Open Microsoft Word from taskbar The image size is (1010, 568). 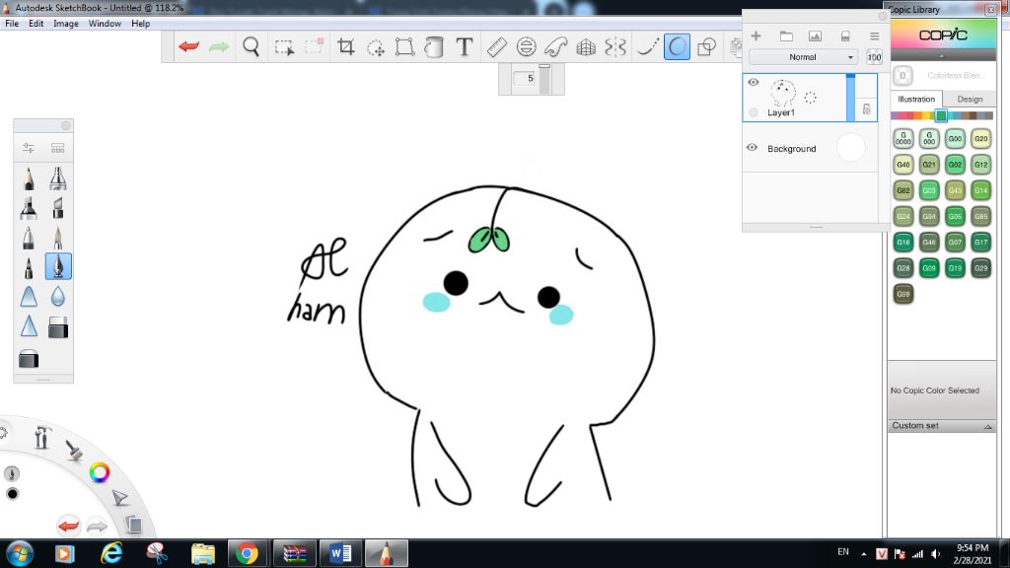(x=340, y=554)
